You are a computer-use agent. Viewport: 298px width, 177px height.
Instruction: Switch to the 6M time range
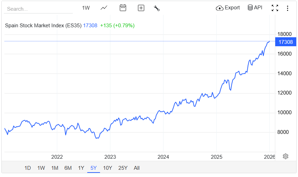click(x=68, y=168)
